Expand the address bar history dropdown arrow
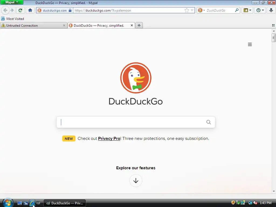 click(x=192, y=11)
